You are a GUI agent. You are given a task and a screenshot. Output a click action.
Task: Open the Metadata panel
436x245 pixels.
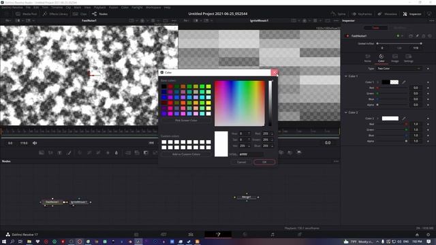tap(387, 14)
